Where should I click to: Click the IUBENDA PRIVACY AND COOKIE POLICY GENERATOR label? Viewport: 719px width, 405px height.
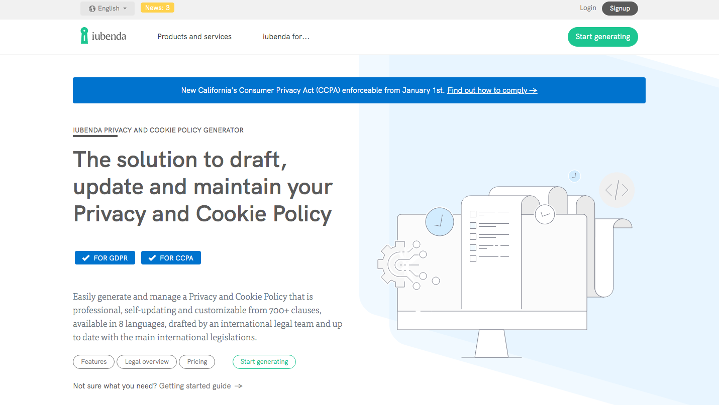[158, 130]
